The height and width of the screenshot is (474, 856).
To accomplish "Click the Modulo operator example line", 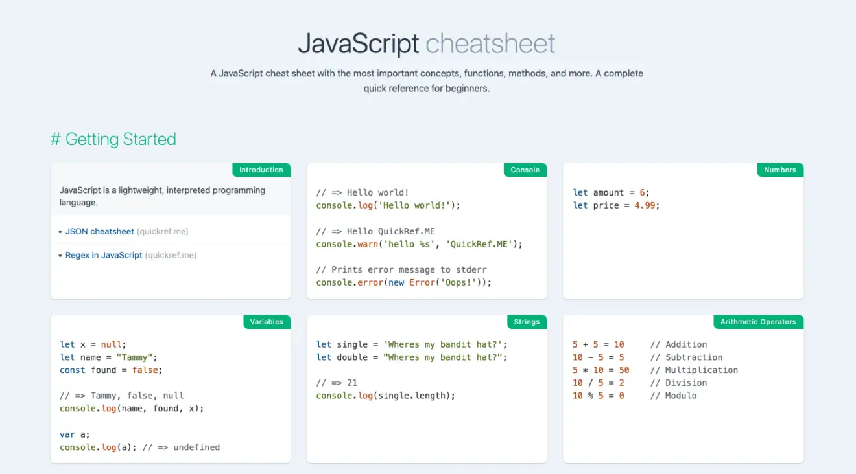I will point(634,396).
